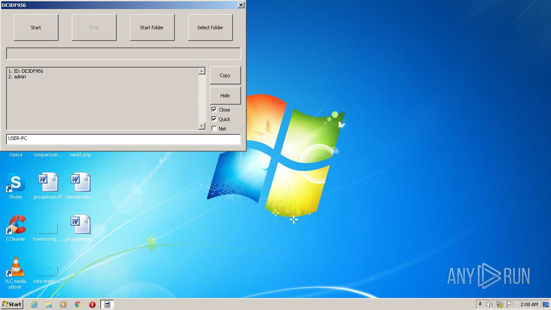This screenshot has height=310, width=551.
Task: Click the log list scroll-down arrow
Action: [202, 126]
